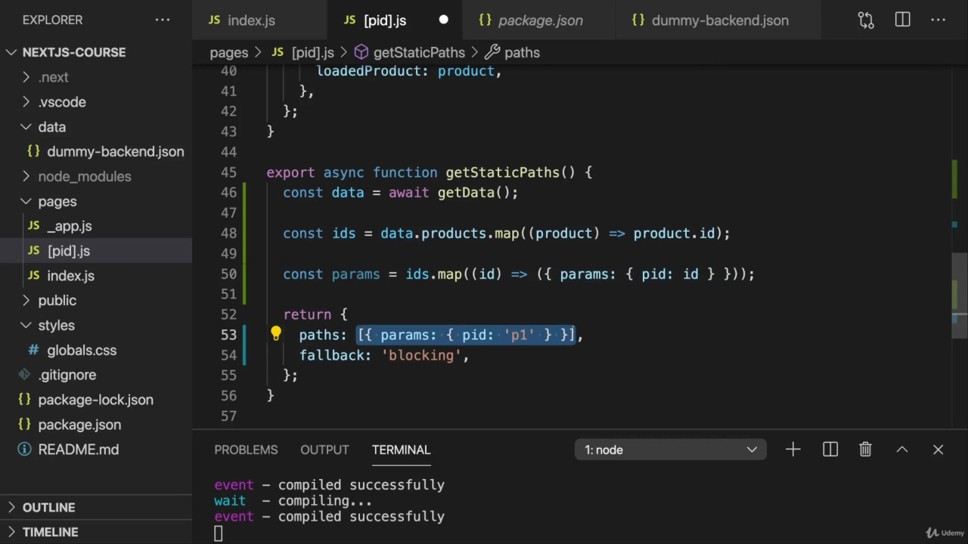This screenshot has width=968, height=544.
Task: Click the git icon beside .gitignore
Action: coord(24,375)
